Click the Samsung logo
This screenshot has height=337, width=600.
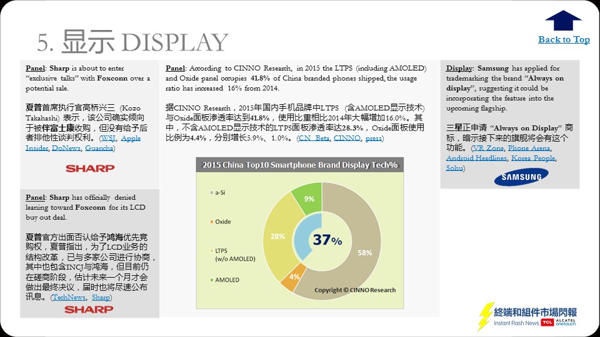521,177
